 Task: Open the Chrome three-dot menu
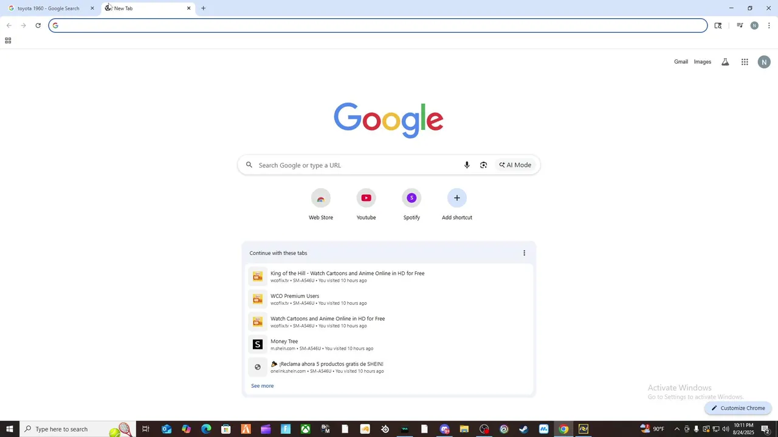769,25
